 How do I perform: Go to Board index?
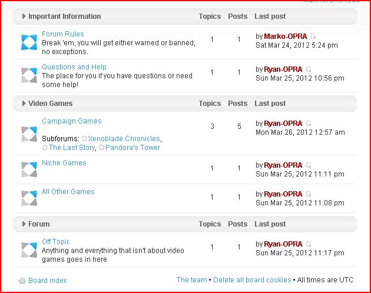48,281
